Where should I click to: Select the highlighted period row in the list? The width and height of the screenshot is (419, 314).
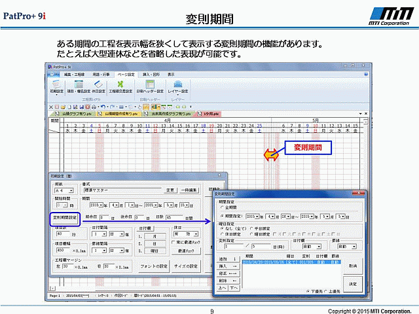point(291,262)
